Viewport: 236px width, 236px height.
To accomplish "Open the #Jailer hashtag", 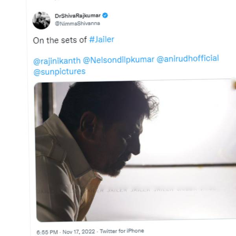I will 100,40.
